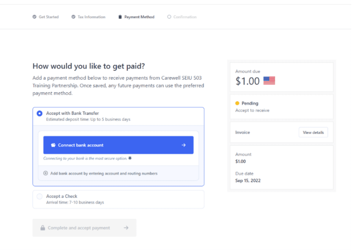Open the Confirmation step label

[x=185, y=17]
